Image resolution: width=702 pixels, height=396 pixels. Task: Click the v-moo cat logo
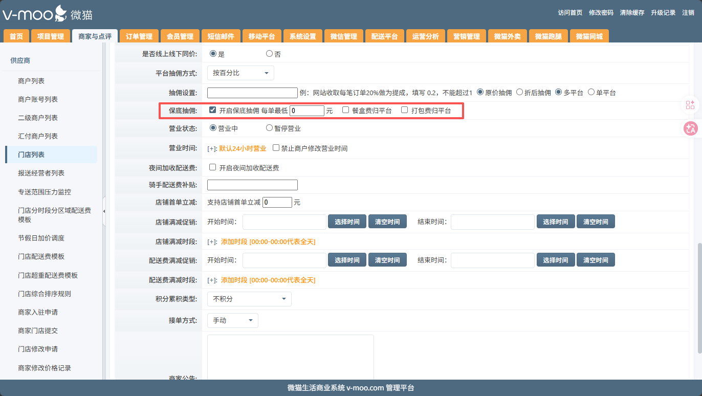tap(47, 14)
